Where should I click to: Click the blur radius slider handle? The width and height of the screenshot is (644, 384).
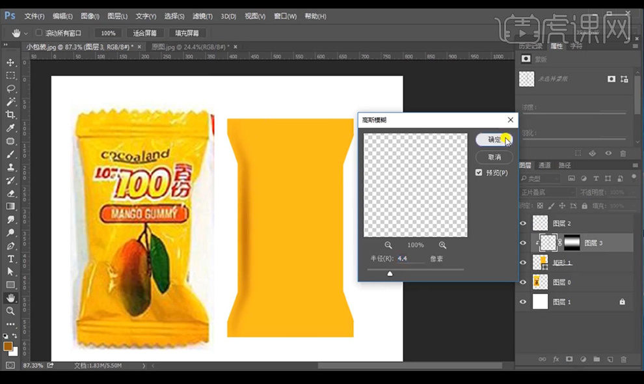click(x=390, y=274)
